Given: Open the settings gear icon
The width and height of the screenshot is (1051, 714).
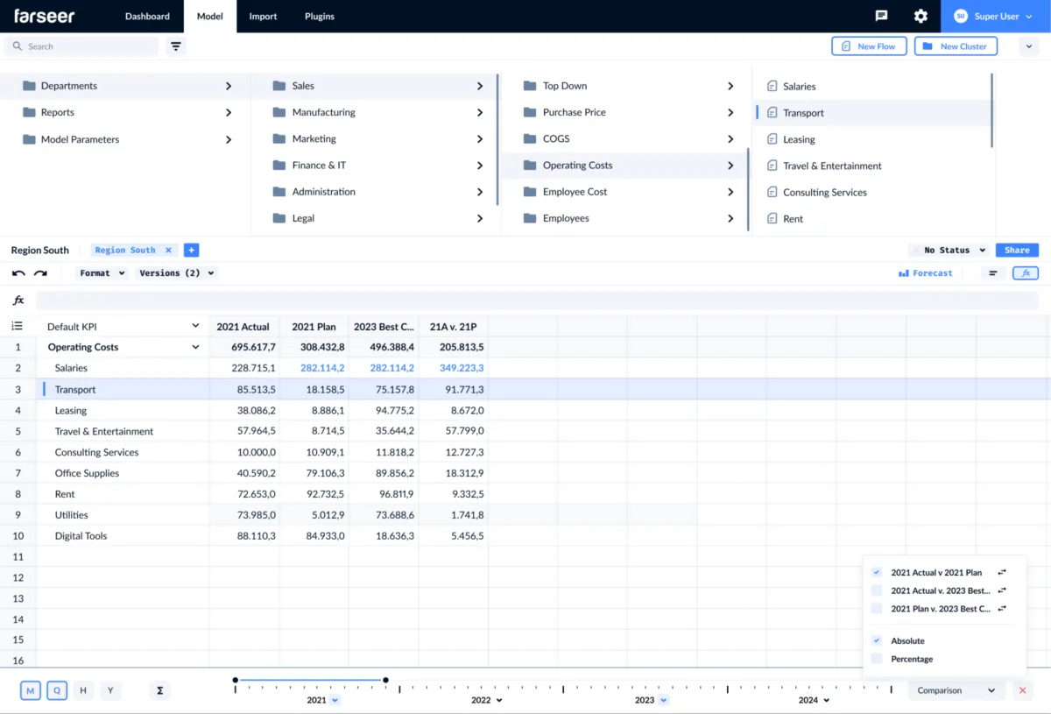Looking at the screenshot, I should 921,16.
